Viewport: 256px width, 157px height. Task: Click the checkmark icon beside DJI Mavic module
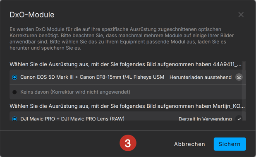[x=239, y=118]
